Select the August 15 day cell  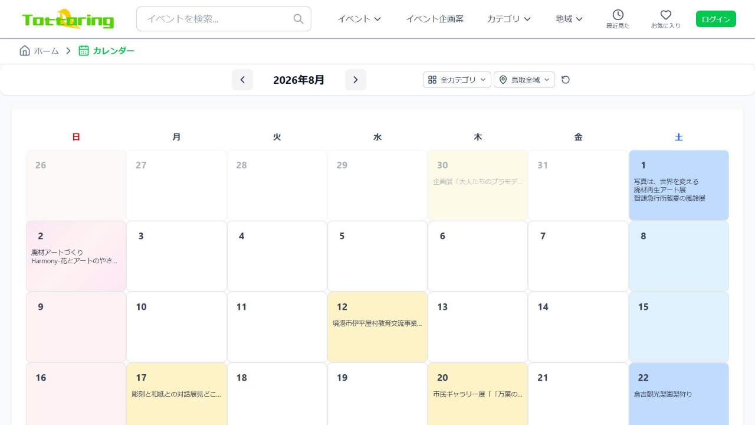679,327
